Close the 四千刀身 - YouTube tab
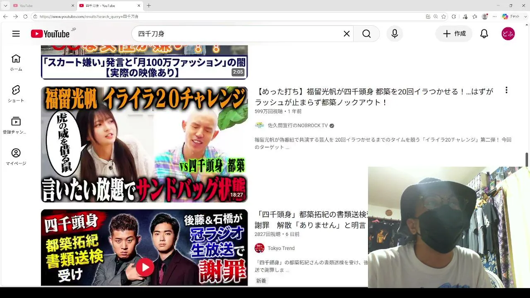530x298 pixels. 139,6
